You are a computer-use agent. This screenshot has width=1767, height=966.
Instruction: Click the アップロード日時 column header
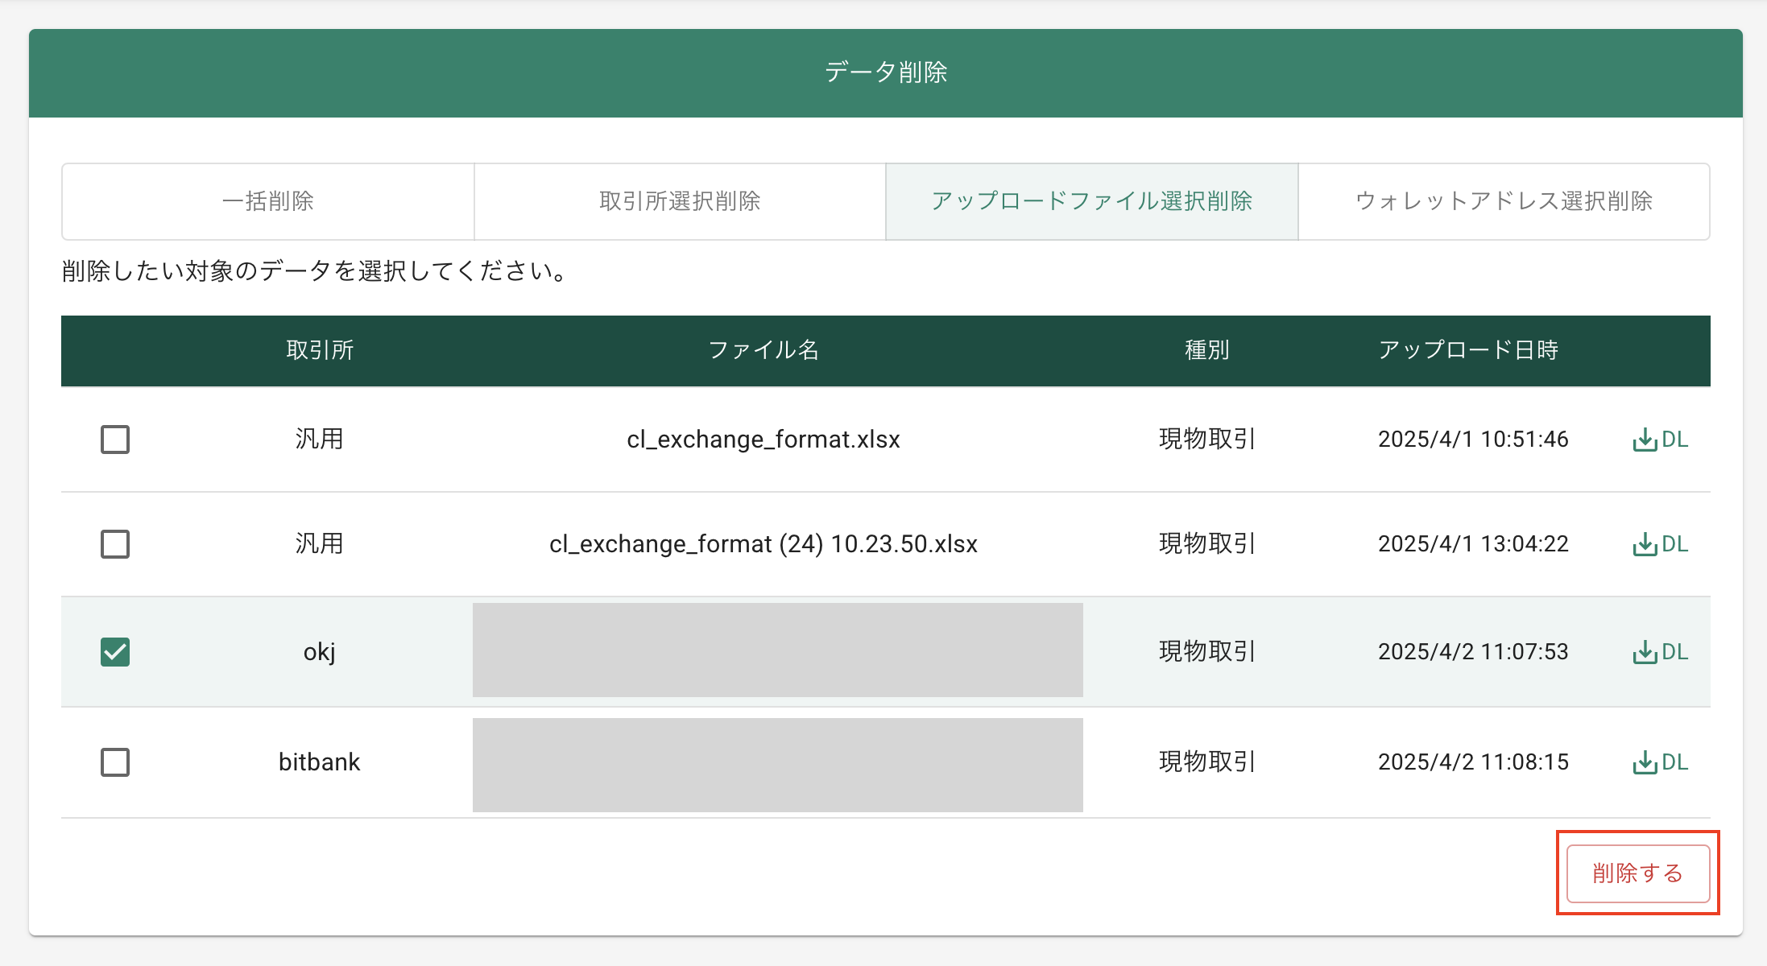click(x=1468, y=350)
